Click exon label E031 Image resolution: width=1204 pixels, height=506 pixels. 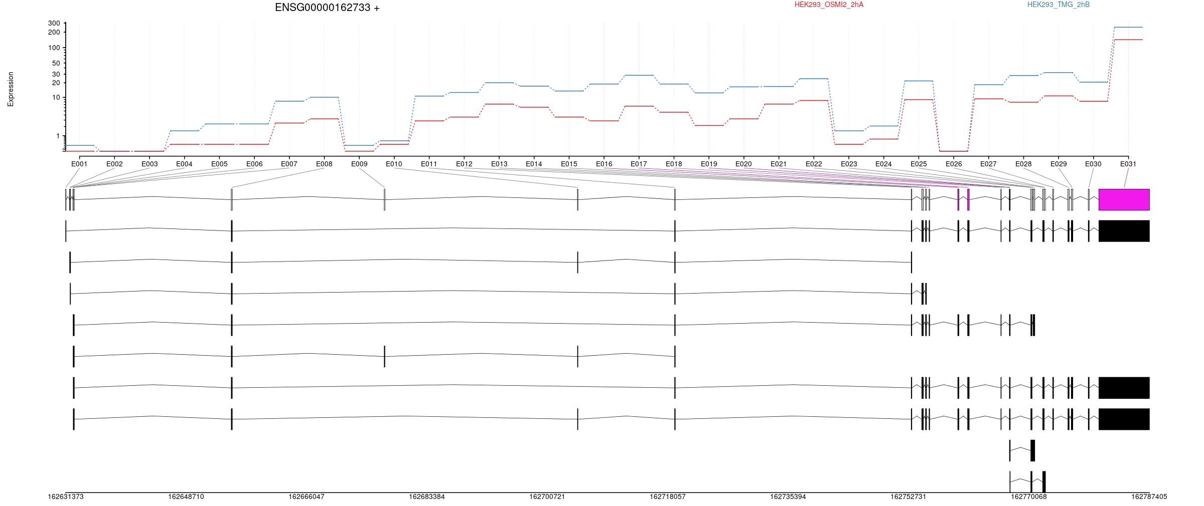point(1128,164)
